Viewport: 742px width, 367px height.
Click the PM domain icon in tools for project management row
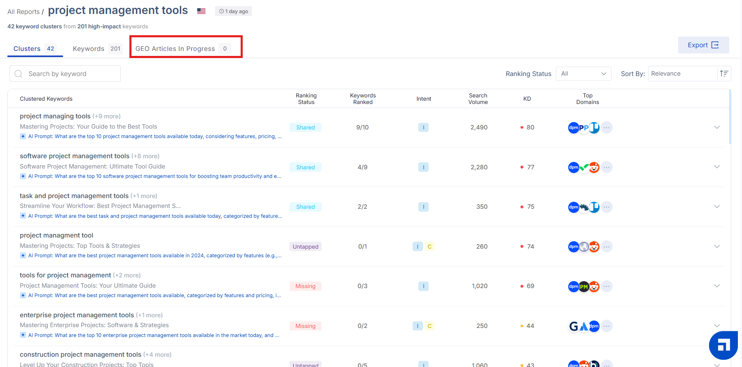pos(584,286)
